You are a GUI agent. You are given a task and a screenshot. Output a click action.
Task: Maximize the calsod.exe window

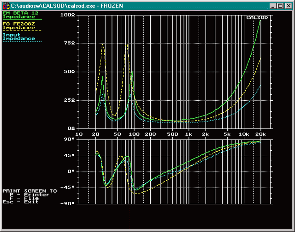(x=280, y=6)
